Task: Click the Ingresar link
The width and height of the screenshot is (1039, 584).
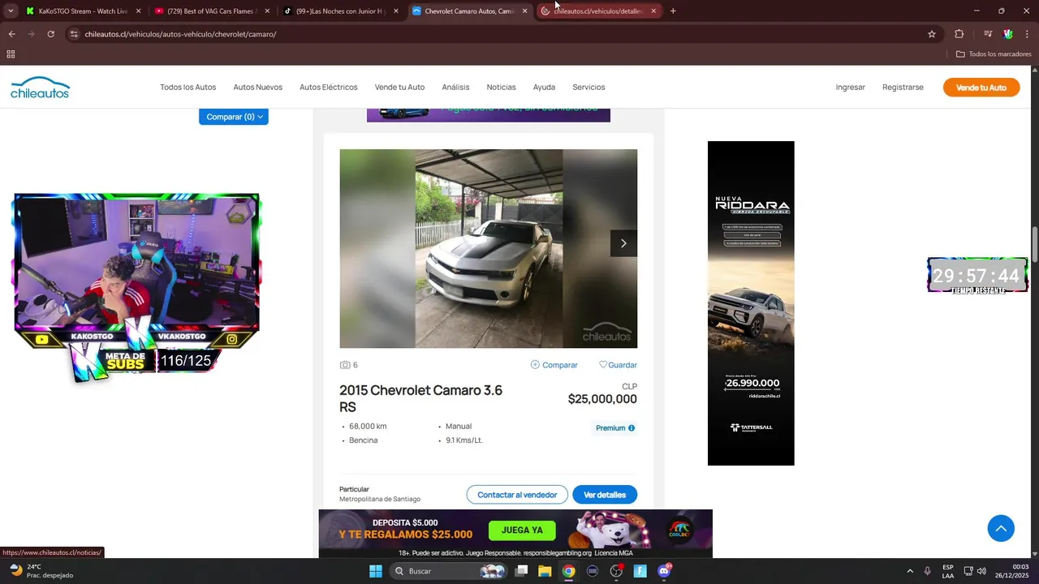Action: click(850, 87)
